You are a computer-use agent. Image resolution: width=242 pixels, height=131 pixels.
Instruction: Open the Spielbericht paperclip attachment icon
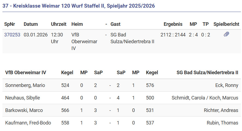tap(226, 35)
